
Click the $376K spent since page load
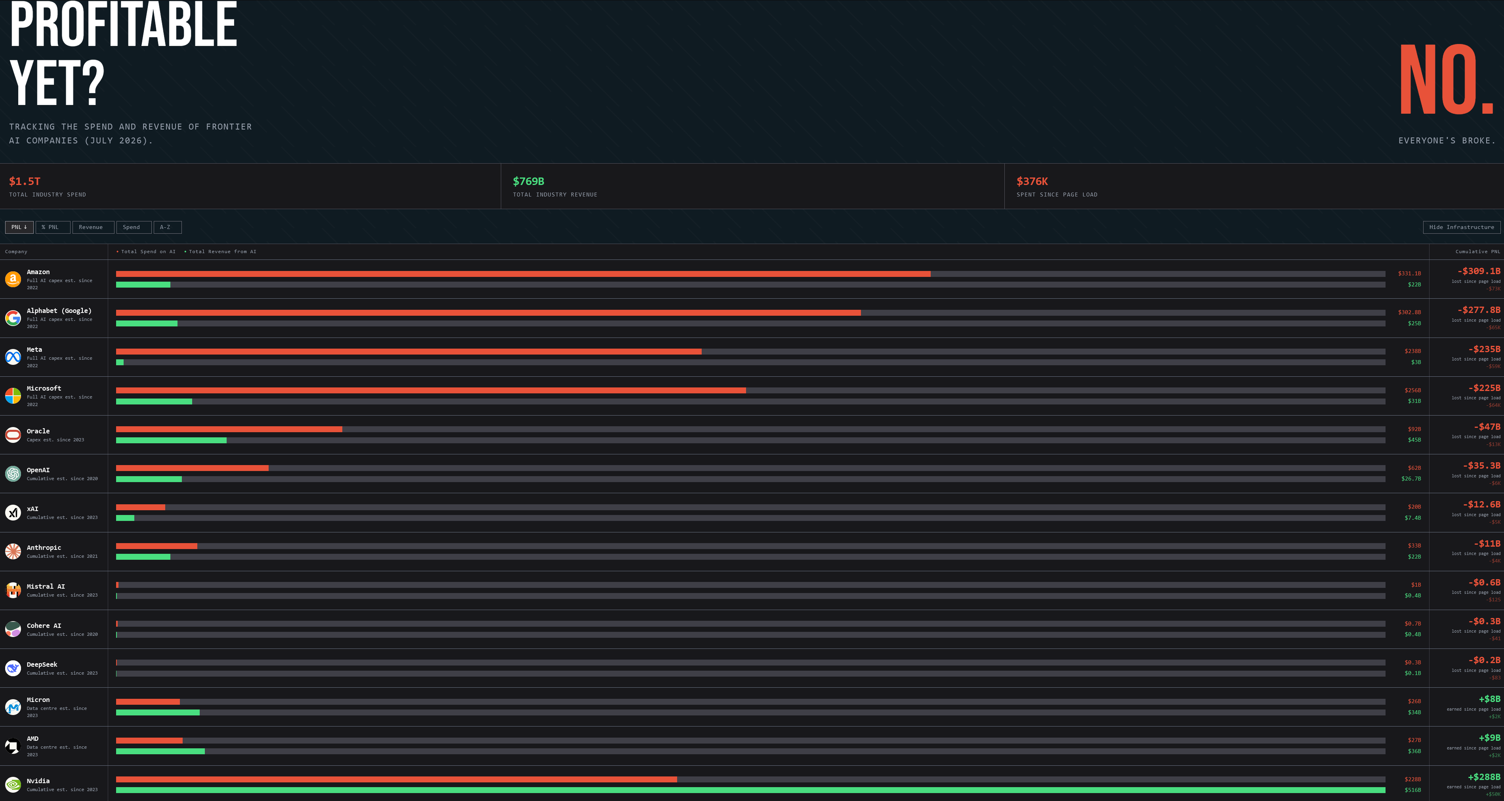click(x=1032, y=181)
